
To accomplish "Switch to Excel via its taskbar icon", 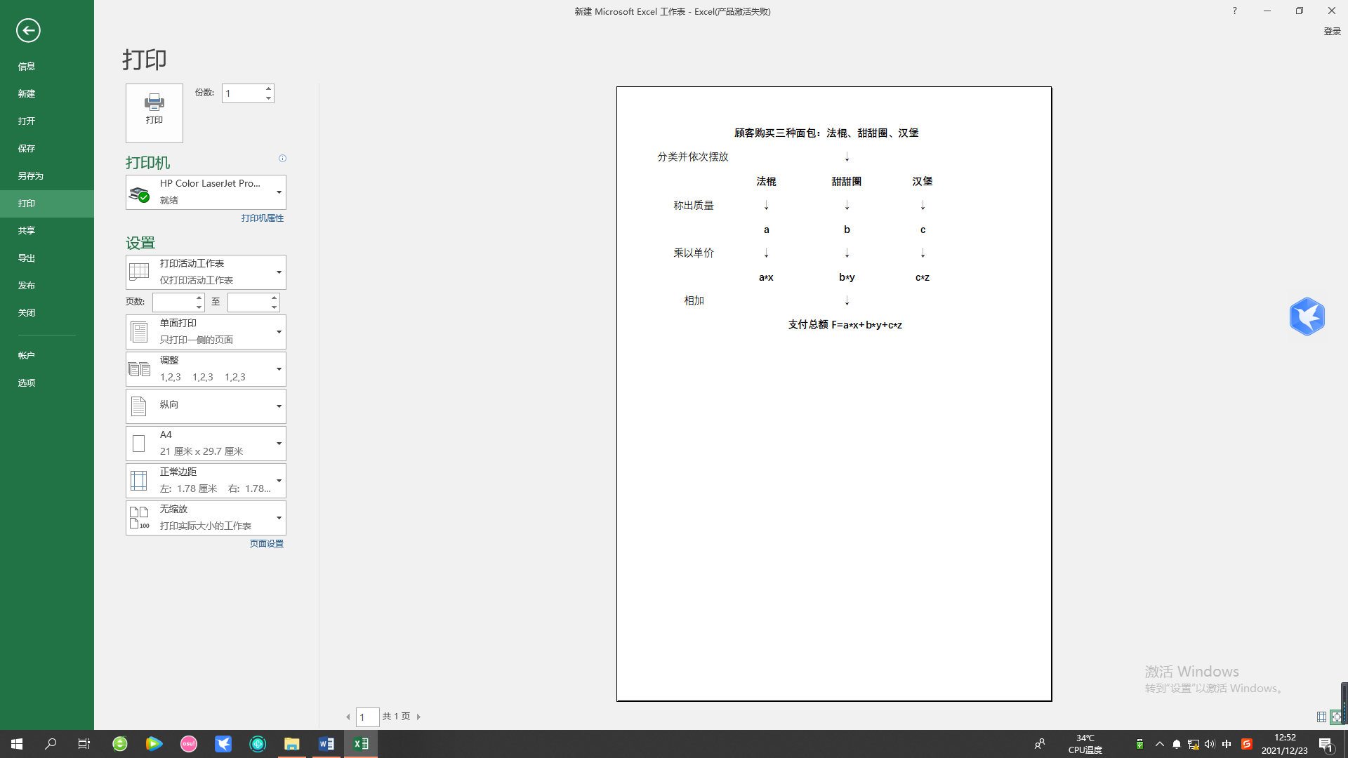I will tap(361, 743).
